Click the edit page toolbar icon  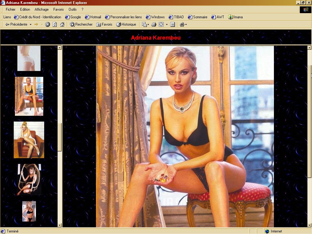[x=172, y=24]
